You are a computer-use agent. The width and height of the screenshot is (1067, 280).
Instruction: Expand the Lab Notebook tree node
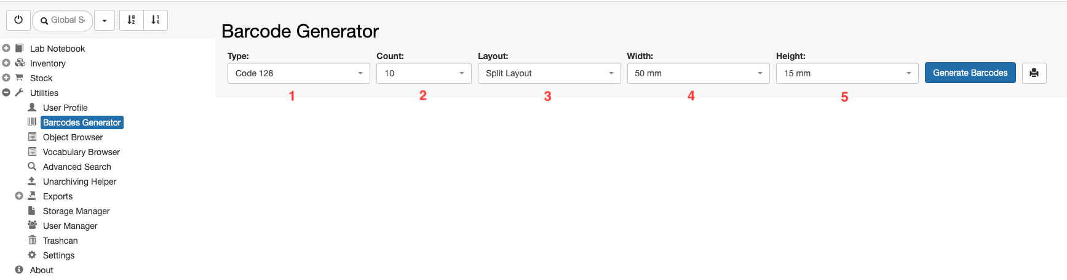(6, 48)
